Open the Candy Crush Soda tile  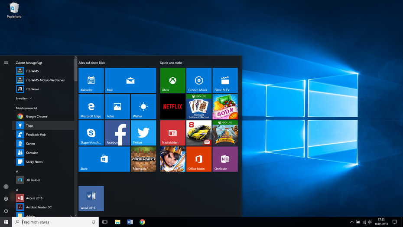point(225,106)
